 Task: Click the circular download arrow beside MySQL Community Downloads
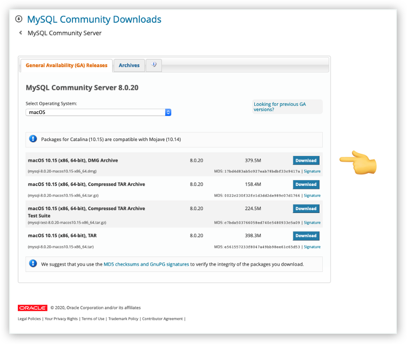click(18, 18)
